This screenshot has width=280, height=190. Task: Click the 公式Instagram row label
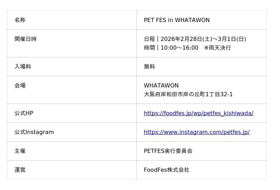point(34,132)
